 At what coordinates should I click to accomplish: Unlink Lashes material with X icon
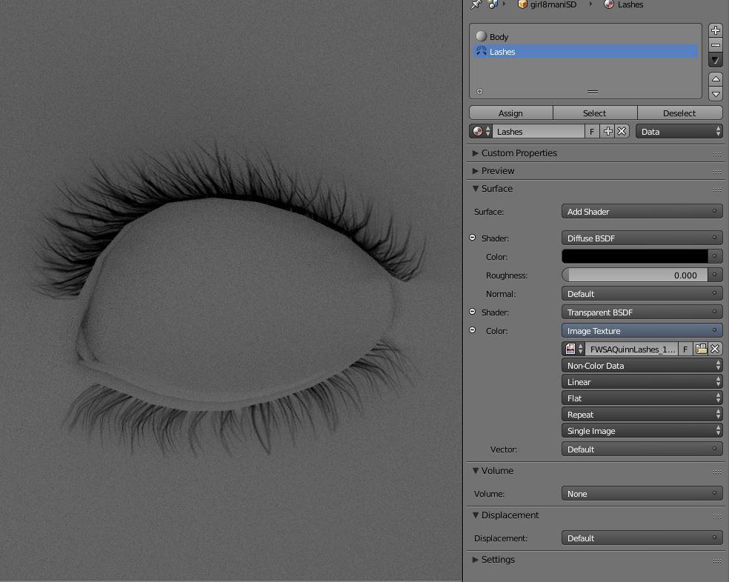622,132
